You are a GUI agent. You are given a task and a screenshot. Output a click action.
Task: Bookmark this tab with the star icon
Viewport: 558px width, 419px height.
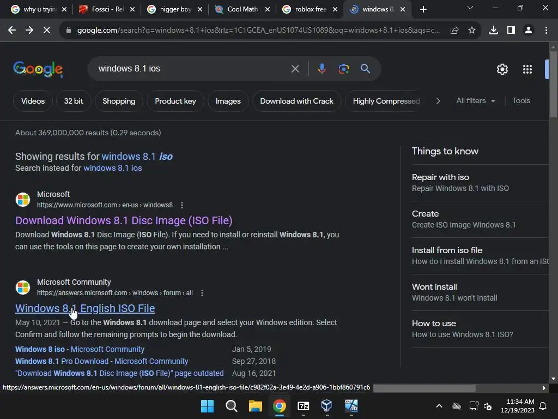click(x=472, y=31)
